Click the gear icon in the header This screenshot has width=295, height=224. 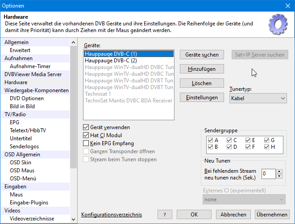277,24
